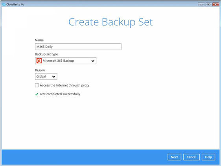The height and width of the screenshot is (166, 221).
Task: Minimize the CloudBacko Go window
Action: point(201,4)
